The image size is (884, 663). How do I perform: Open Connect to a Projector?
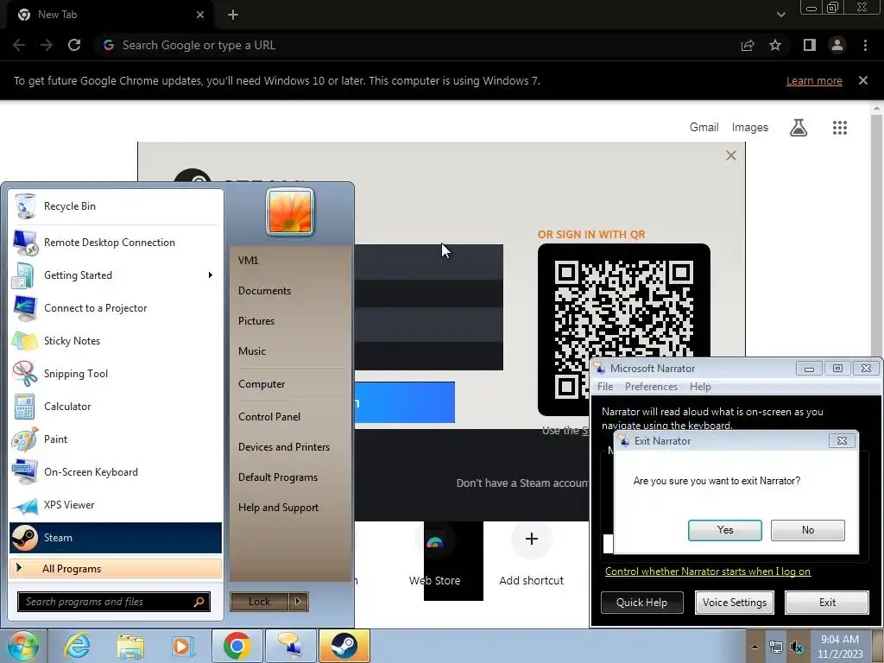pyautogui.click(x=116, y=308)
